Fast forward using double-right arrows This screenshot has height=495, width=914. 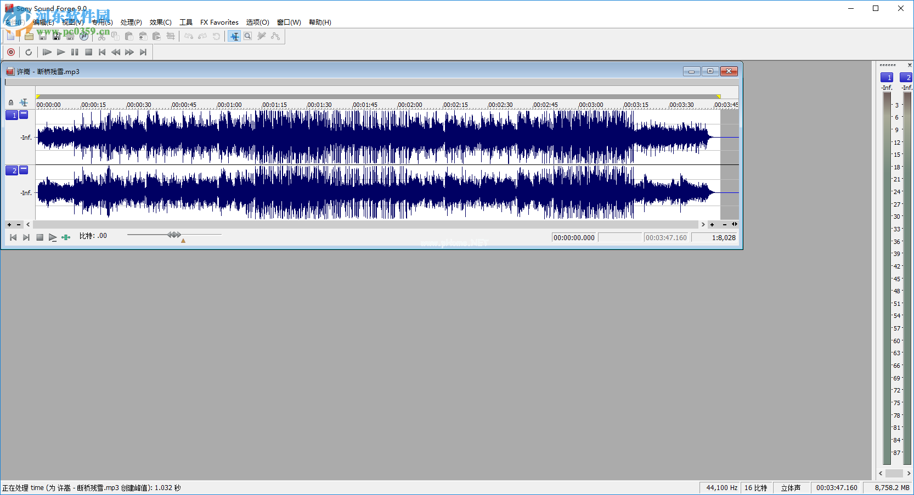129,52
